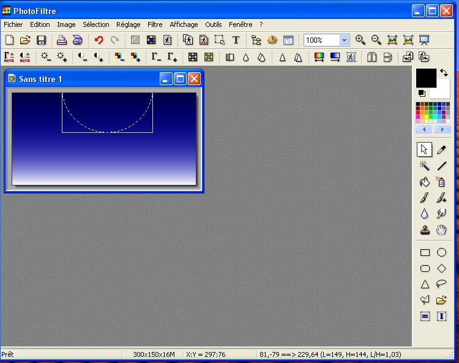The height and width of the screenshot is (363, 459).
Task: Increase brightness with sun plus icon
Action: pyautogui.click(x=62, y=57)
